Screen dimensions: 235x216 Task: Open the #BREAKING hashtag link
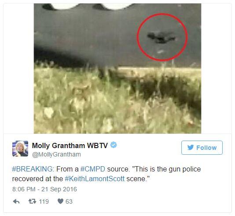(x=32, y=169)
